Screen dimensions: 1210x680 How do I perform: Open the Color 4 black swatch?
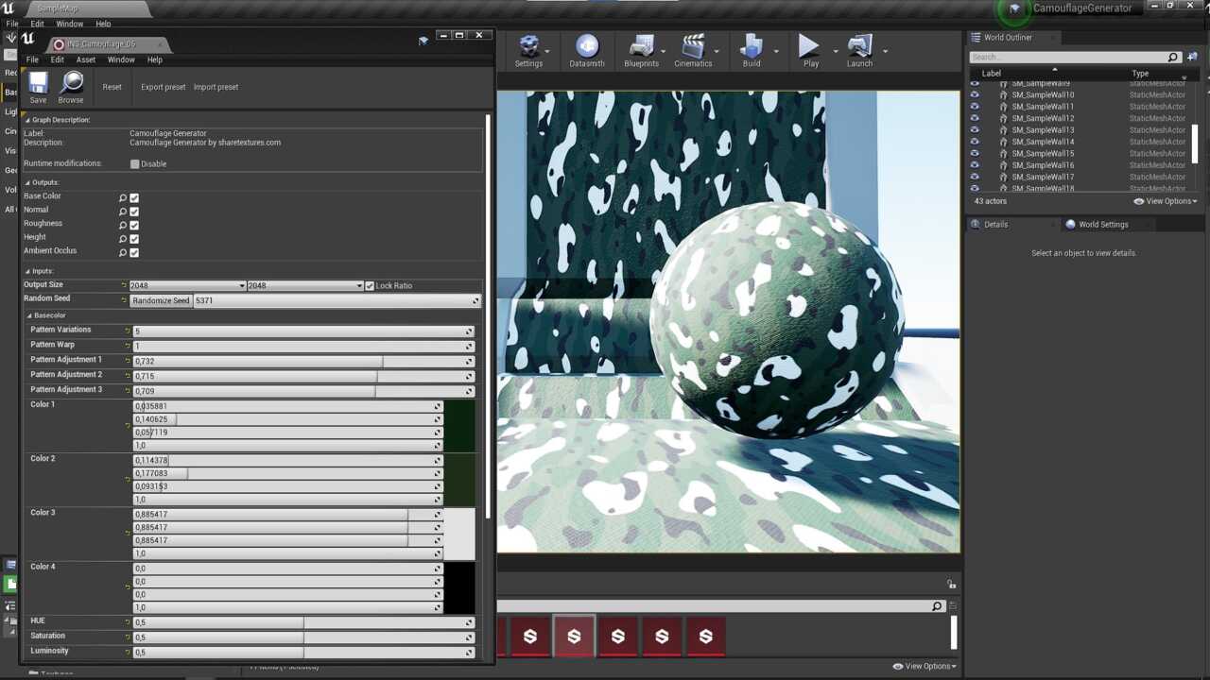459,588
